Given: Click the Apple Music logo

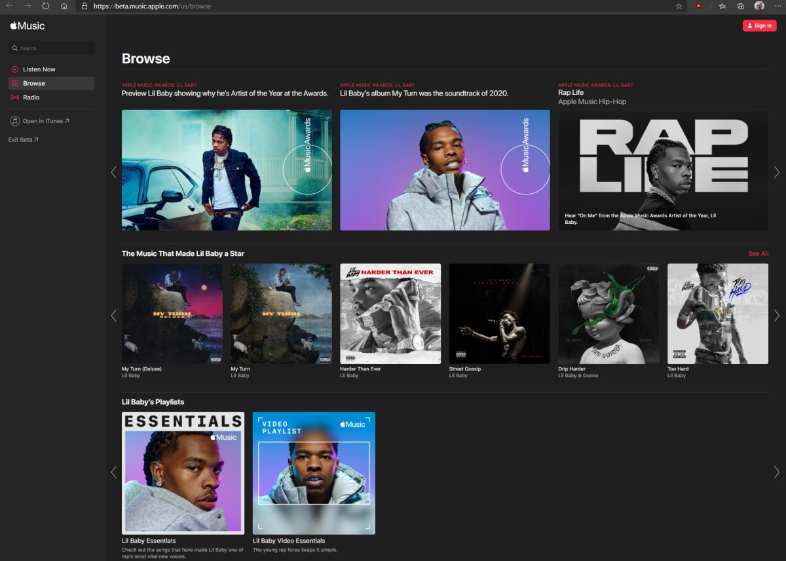Looking at the screenshot, I should (x=27, y=26).
